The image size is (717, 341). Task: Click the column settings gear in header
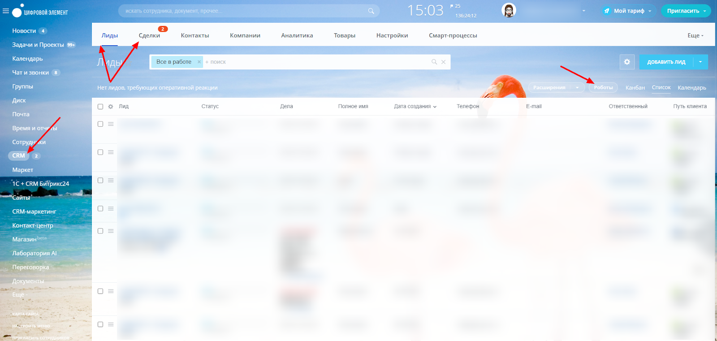coord(111,107)
